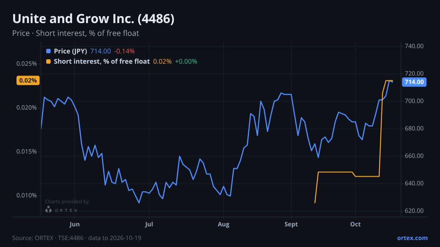Click the 700.00 right axis label
This screenshot has width=440, height=247.
tap(414, 101)
